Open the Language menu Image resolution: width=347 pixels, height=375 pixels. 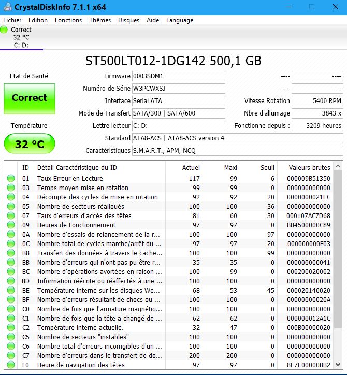click(x=180, y=20)
